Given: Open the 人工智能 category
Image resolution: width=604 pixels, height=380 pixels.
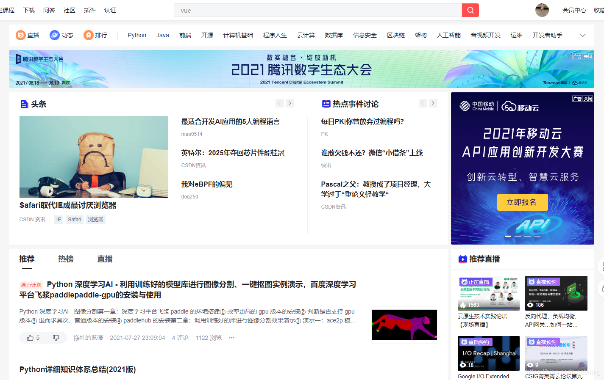Looking at the screenshot, I should [x=449, y=35].
